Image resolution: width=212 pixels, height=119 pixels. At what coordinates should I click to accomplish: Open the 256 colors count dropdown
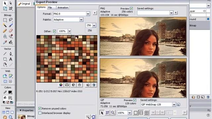click(x=94, y=25)
